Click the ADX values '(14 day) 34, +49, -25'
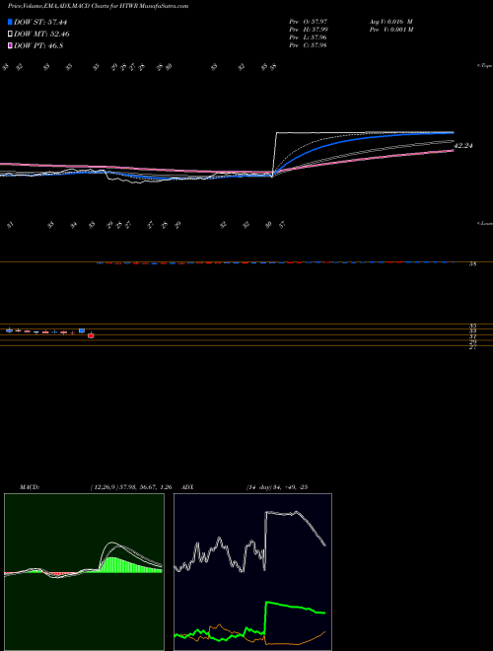This screenshot has height=651, width=493. pos(277,487)
